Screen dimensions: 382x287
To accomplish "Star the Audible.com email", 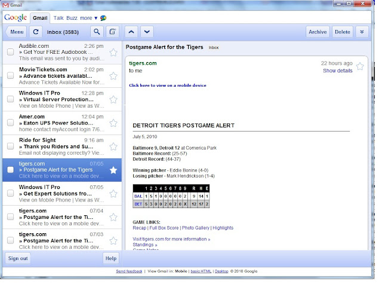I will tap(113, 53).
